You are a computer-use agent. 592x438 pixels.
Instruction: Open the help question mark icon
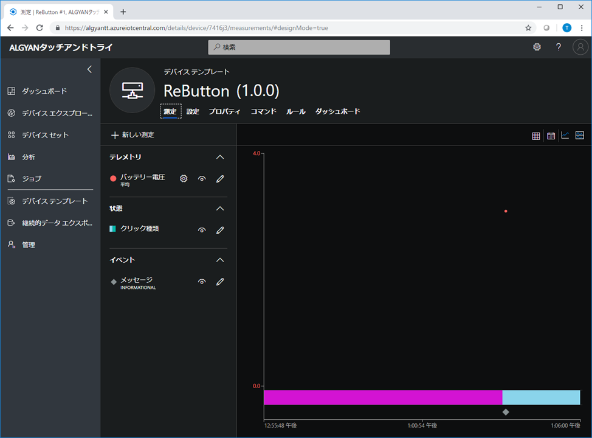tap(559, 47)
